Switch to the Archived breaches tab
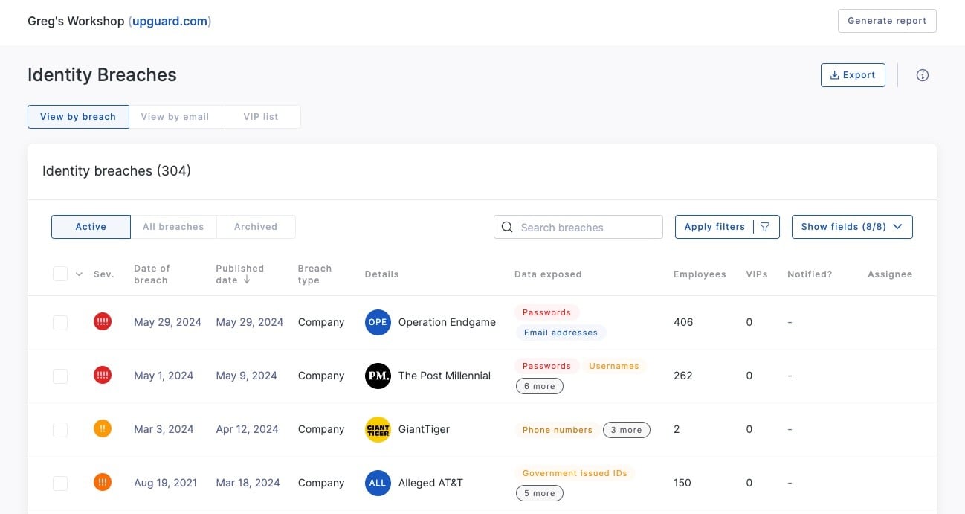The image size is (965, 514). [255, 227]
